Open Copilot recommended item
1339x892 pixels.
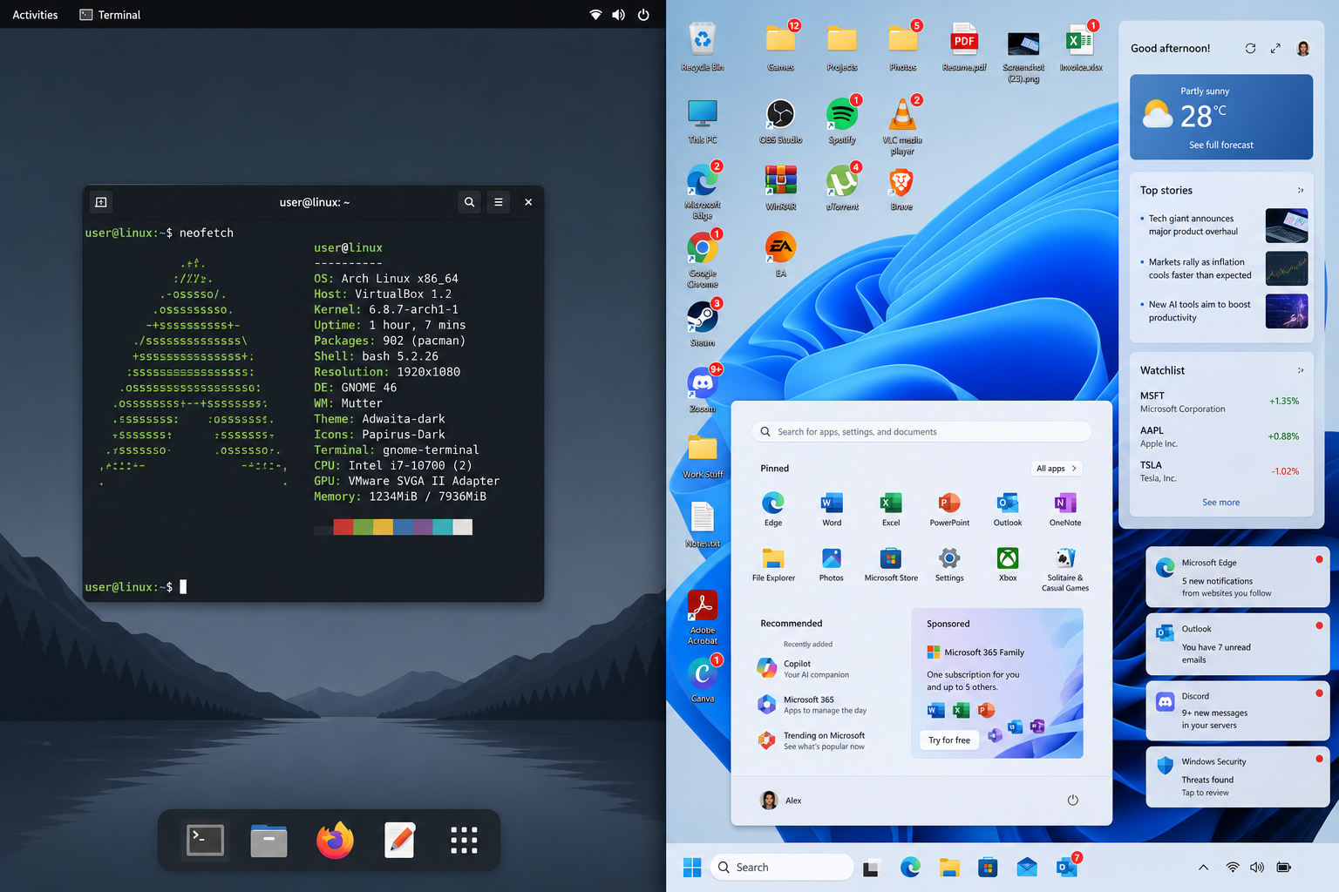tap(804, 669)
